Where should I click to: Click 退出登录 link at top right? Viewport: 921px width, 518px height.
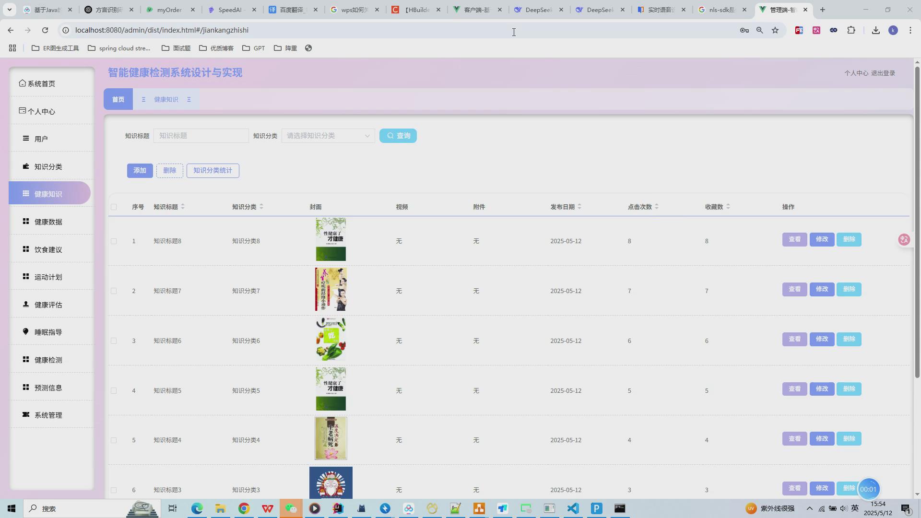click(883, 73)
